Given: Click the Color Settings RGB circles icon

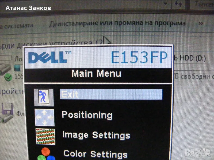Looking at the screenshot, I should (x=45, y=154).
